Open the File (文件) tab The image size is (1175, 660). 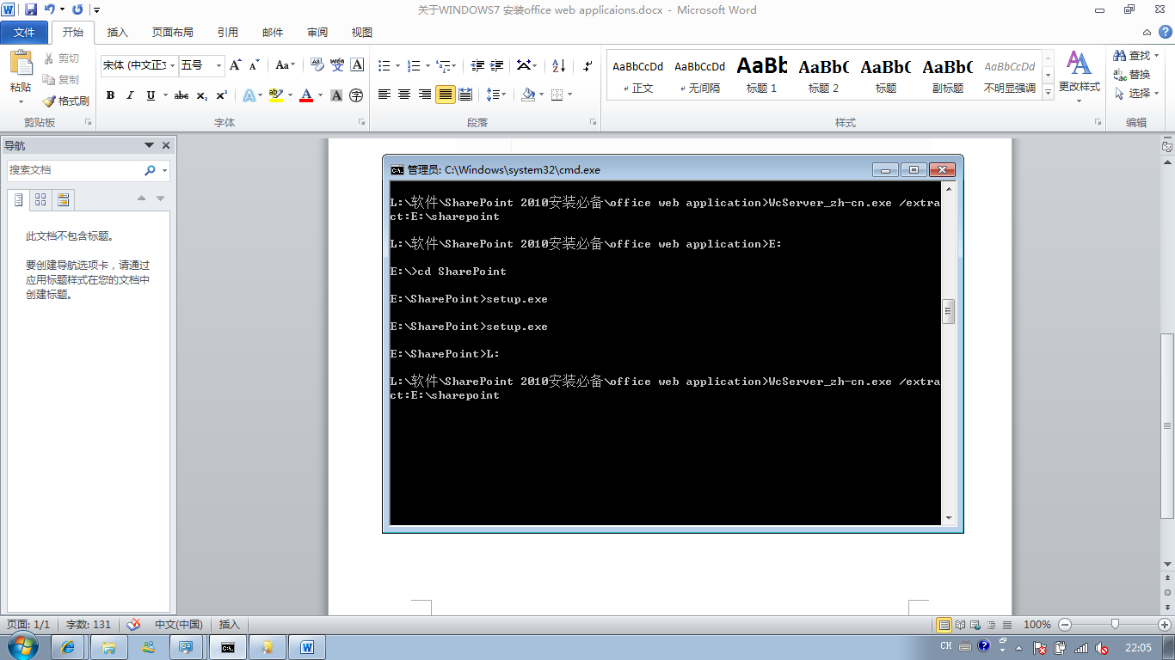25,33
